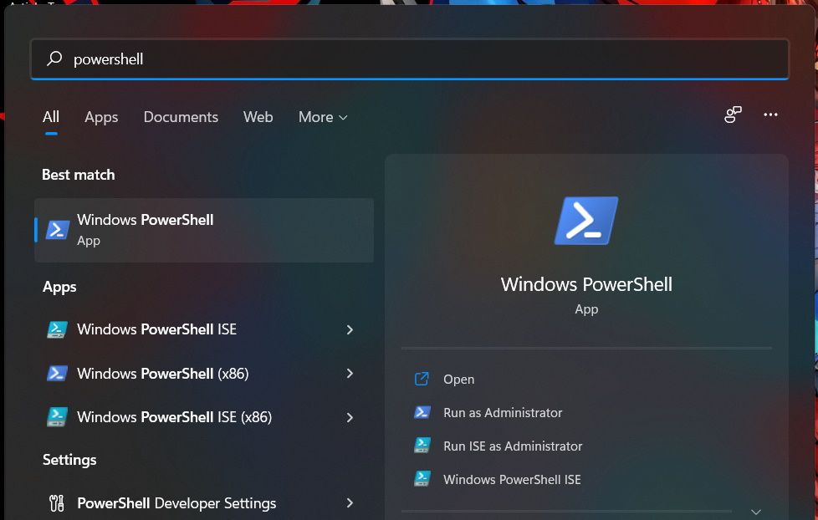This screenshot has height=520, width=818.
Task: Click Run ISE as Administrator
Action: click(513, 446)
